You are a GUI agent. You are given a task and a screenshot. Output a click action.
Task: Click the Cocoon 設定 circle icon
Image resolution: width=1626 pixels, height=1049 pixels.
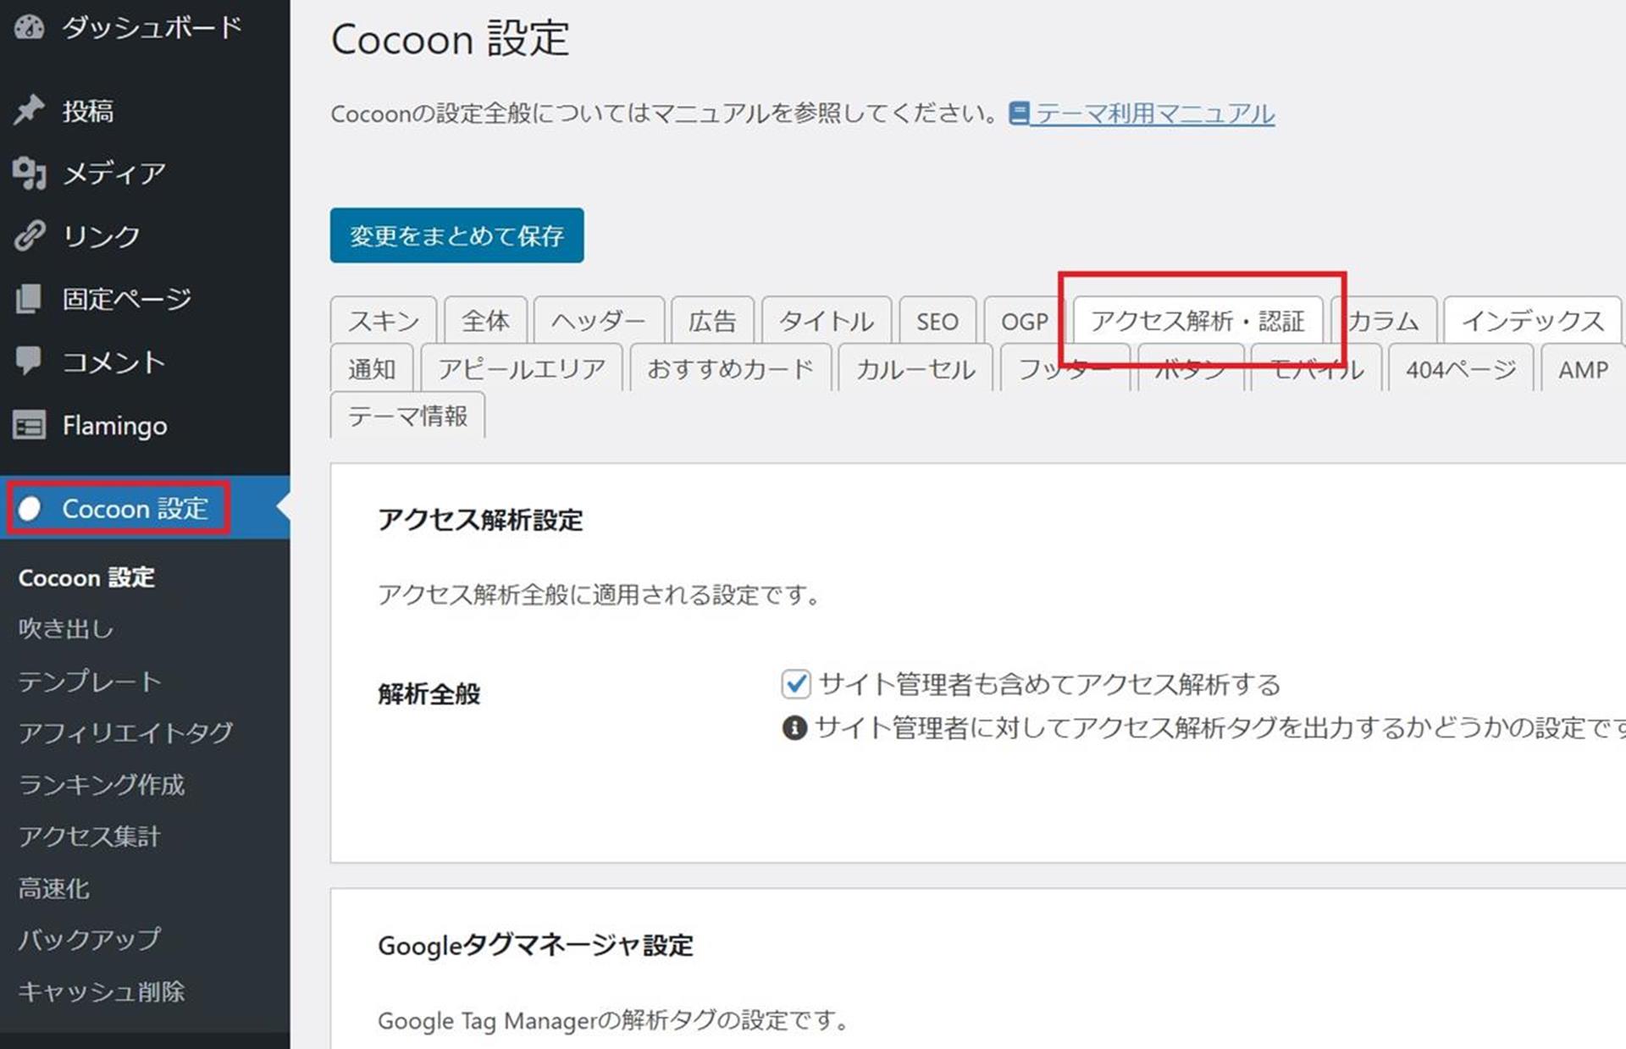click(30, 508)
